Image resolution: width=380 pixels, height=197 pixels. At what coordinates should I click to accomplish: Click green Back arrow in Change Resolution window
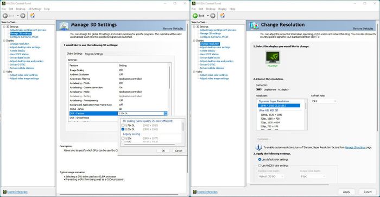(195, 16)
